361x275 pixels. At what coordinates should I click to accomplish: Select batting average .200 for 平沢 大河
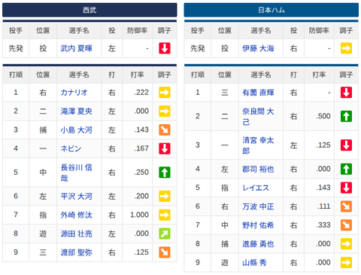click(x=141, y=196)
